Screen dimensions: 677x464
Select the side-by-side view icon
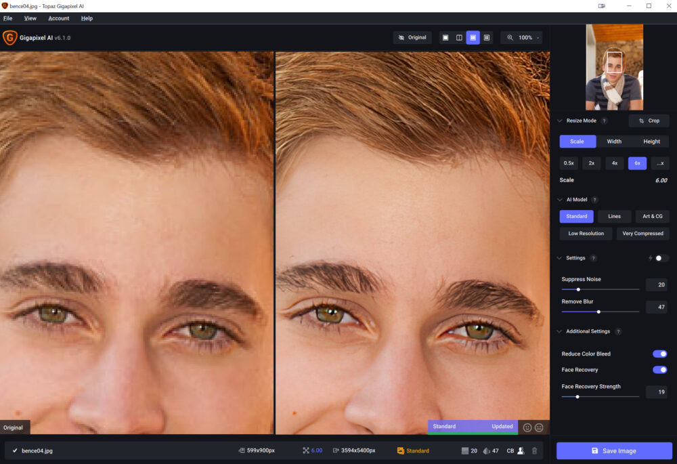(x=473, y=37)
